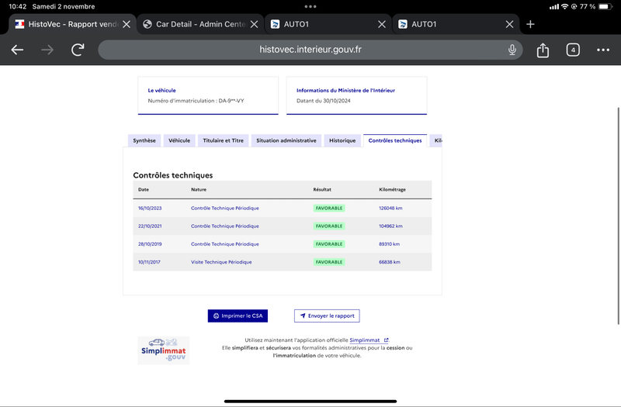Open the Synthèse tab

pos(144,140)
